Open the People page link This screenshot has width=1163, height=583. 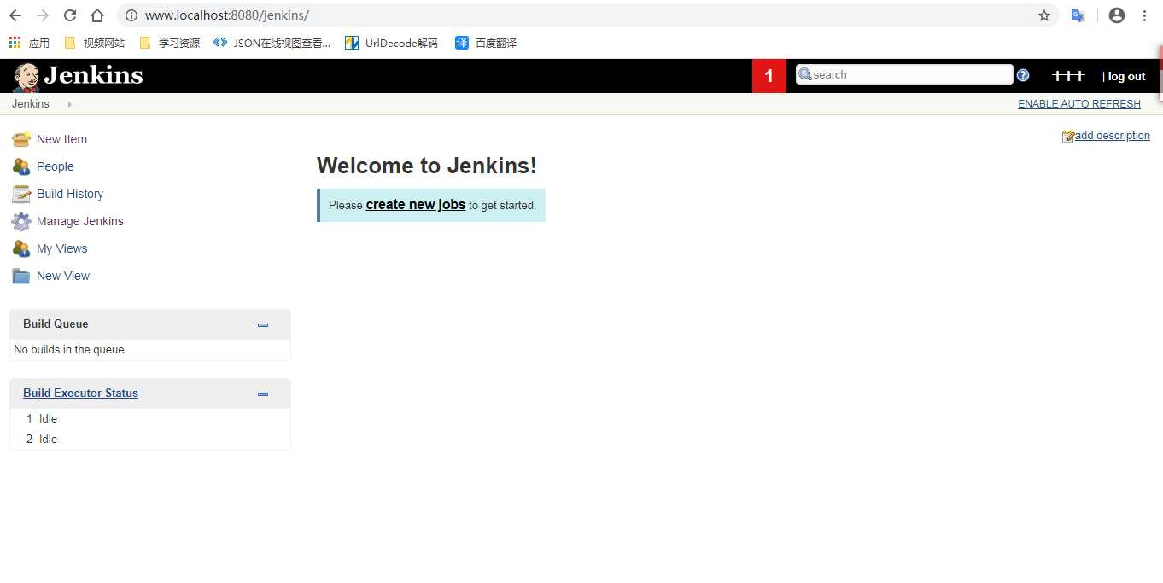click(55, 166)
